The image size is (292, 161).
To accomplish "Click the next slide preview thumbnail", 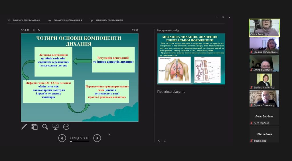I will 191,59.
